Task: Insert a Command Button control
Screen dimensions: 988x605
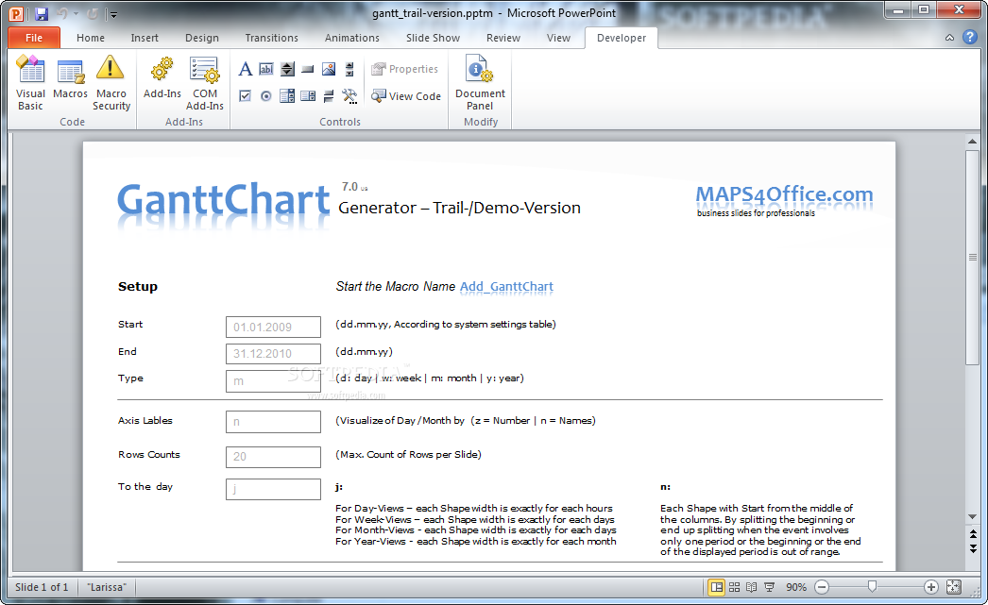Action: coord(308,69)
